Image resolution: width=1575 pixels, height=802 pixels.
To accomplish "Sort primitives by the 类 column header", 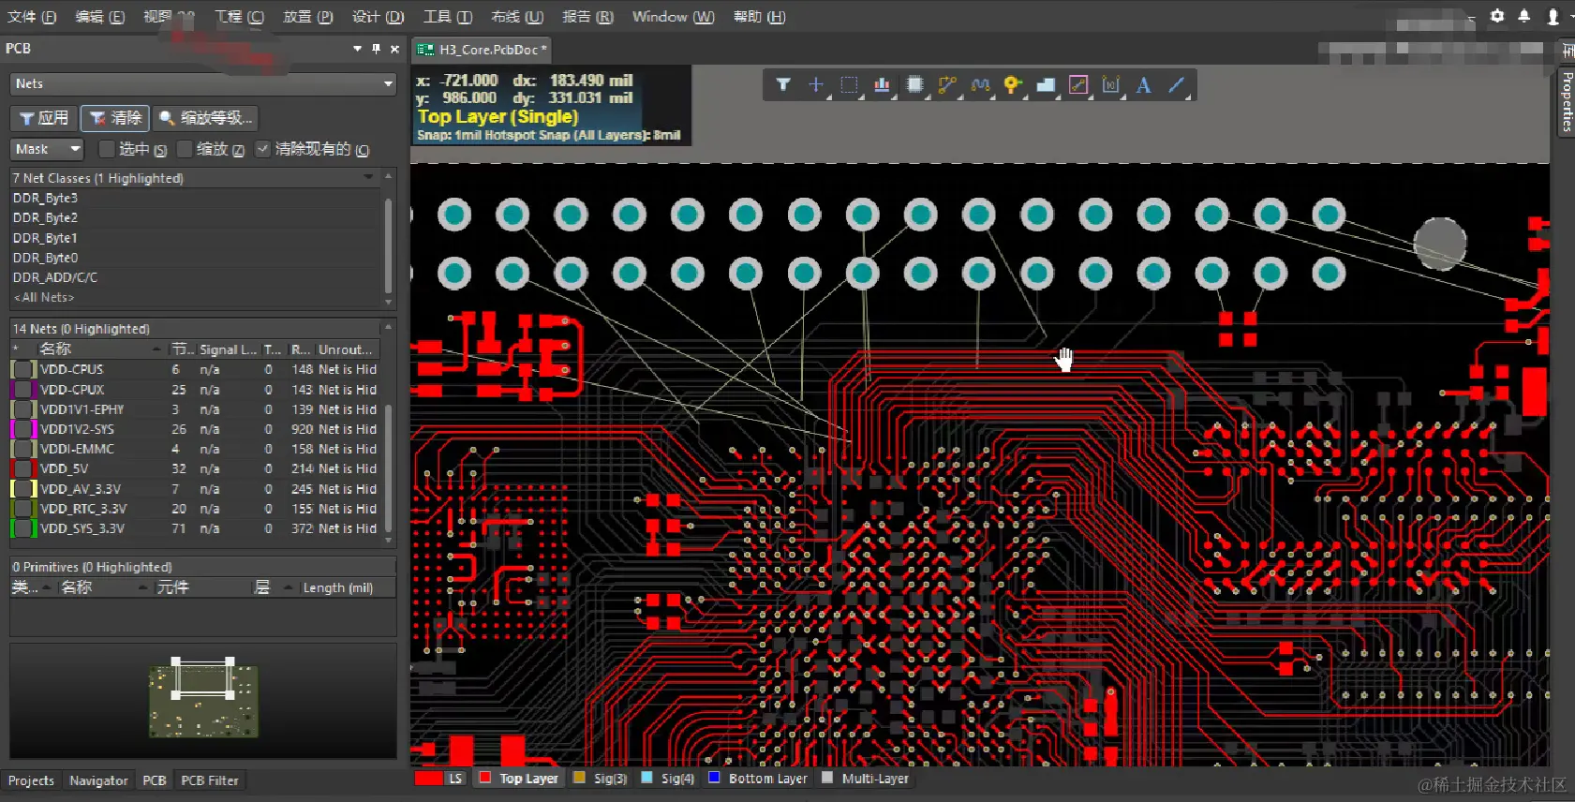I will pos(32,587).
